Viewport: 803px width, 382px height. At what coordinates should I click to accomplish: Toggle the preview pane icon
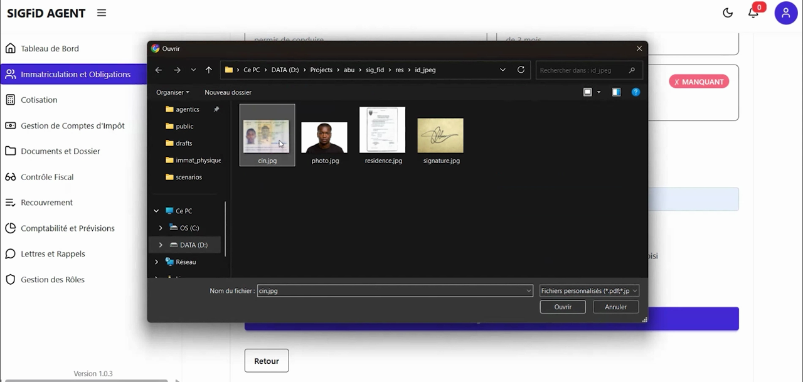616,92
